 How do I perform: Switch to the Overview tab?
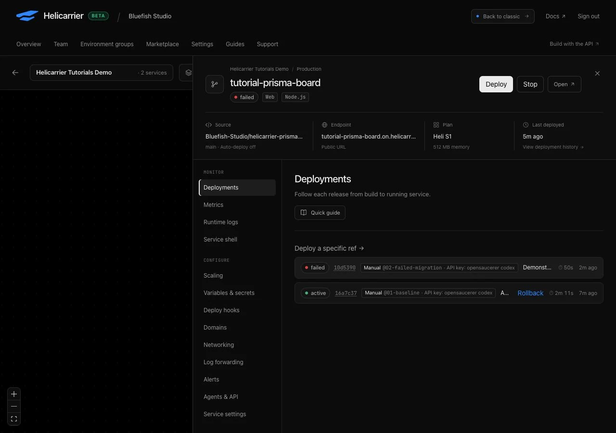coord(29,44)
